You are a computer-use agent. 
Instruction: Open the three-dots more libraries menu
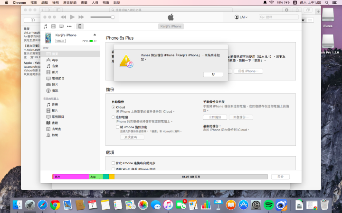pyautogui.click(x=69, y=27)
